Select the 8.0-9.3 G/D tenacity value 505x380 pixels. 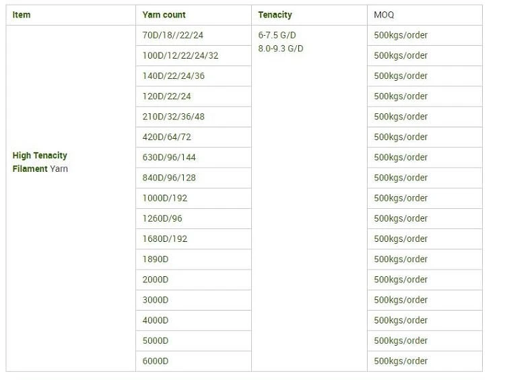pos(281,49)
